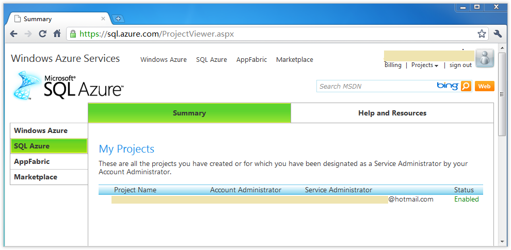This screenshot has height=250, width=511.
Task: Click the Account Administrator column header
Action: pyautogui.click(x=246, y=190)
